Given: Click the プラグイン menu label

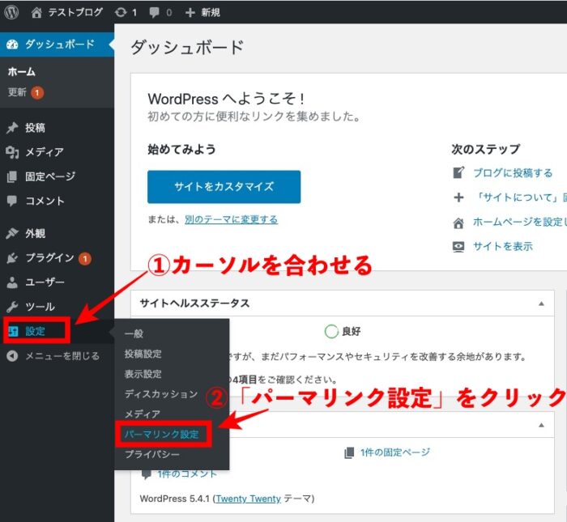Looking at the screenshot, I should [49, 258].
